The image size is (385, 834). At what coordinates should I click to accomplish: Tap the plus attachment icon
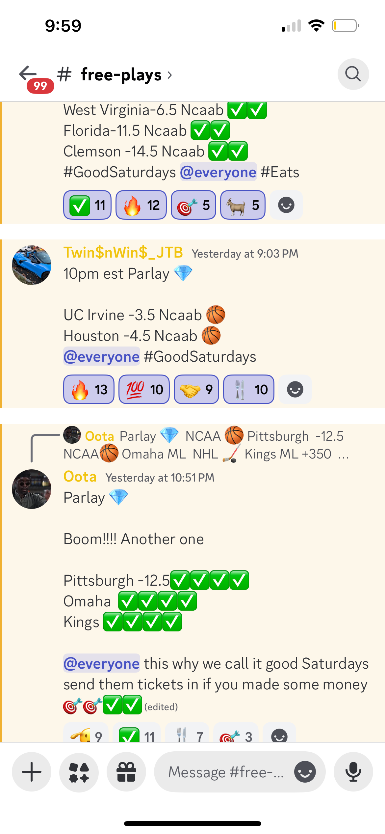pos(32,772)
